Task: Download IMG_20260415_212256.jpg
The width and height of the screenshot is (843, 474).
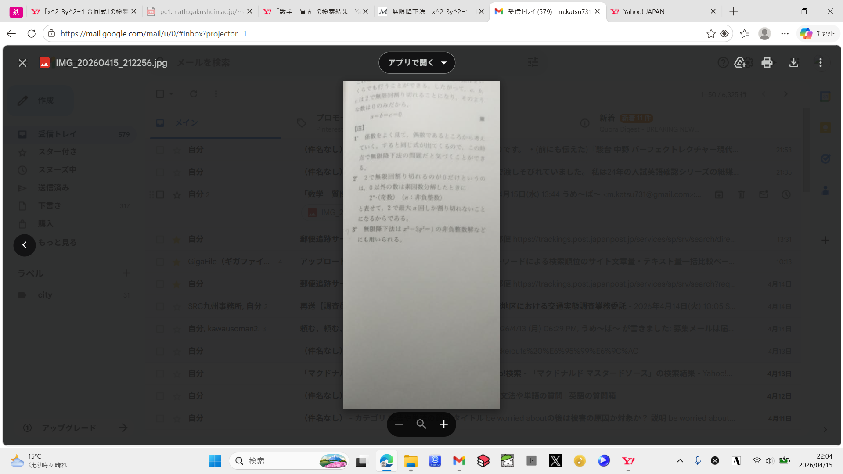Action: click(794, 62)
